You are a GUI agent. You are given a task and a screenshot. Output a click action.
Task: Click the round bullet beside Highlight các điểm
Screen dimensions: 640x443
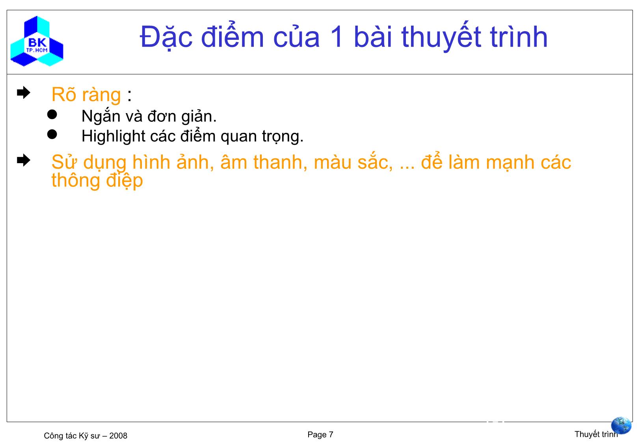[52, 134]
